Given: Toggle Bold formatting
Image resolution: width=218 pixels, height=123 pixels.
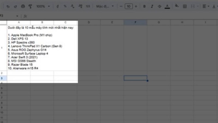Looking at the screenshot, I should coord(144,6).
